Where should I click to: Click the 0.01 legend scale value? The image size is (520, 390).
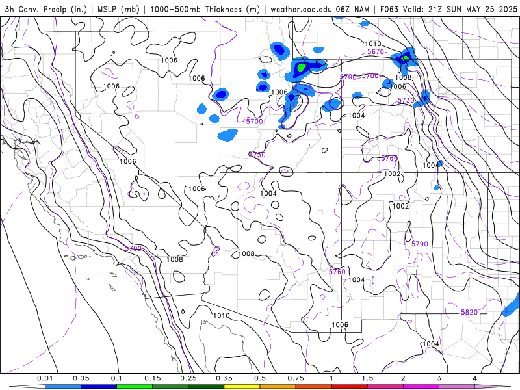click(x=45, y=378)
